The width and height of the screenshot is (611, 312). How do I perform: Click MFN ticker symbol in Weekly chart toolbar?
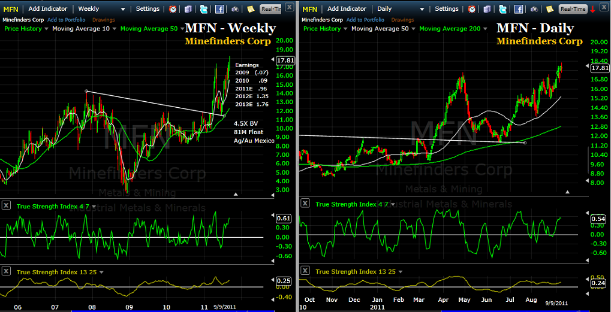click(x=11, y=9)
